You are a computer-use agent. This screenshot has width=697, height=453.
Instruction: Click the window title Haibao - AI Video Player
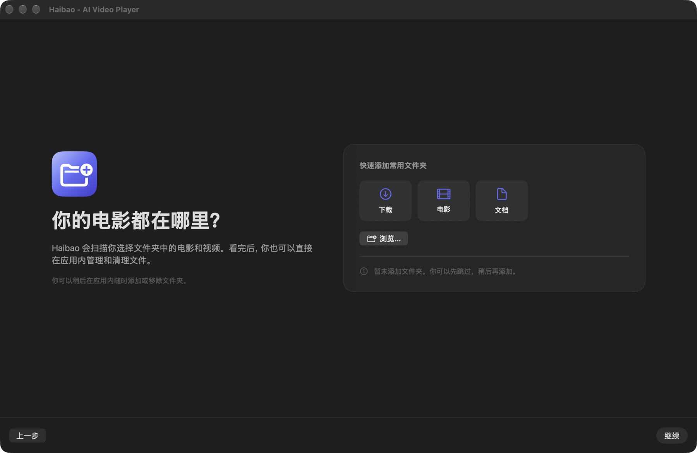point(94,9)
